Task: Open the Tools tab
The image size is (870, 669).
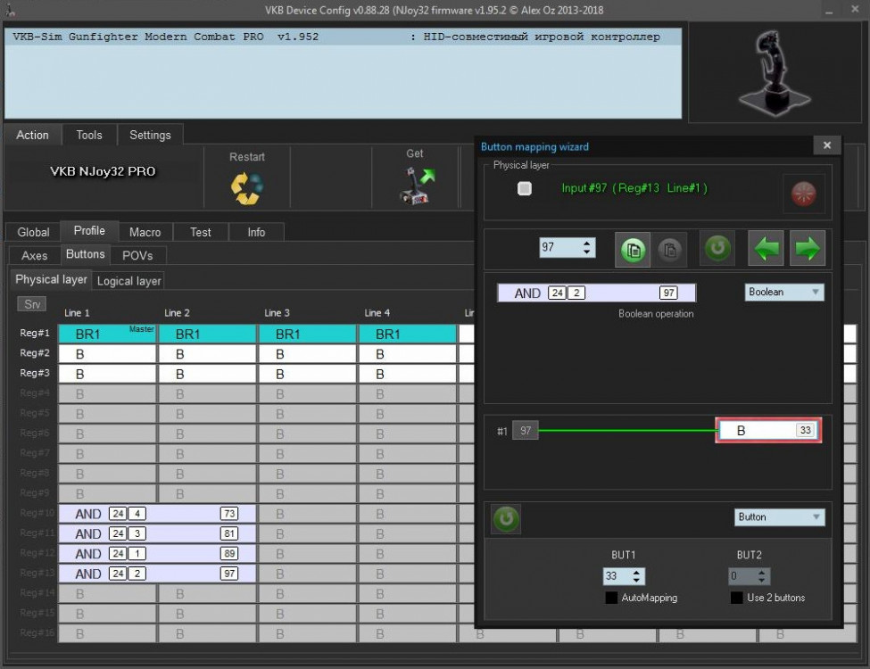Action: 88,135
